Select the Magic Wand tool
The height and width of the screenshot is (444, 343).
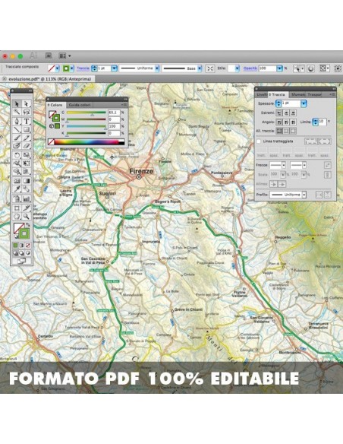click(x=17, y=112)
